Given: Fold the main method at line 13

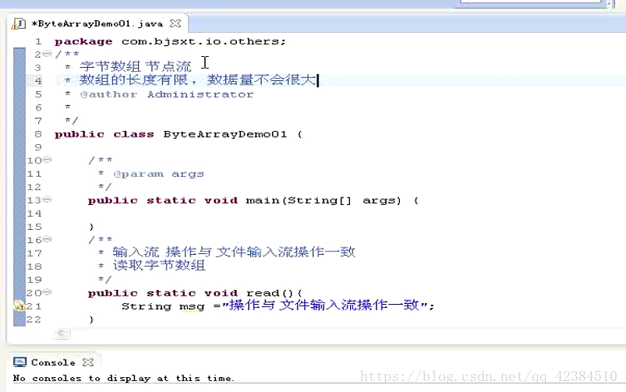Looking at the screenshot, I should [x=47, y=200].
